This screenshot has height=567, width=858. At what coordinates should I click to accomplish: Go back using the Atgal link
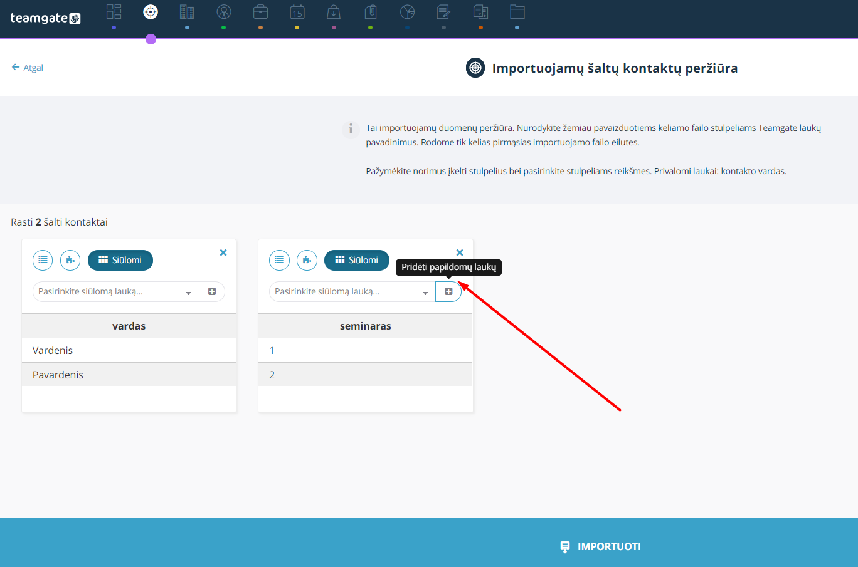click(x=28, y=68)
